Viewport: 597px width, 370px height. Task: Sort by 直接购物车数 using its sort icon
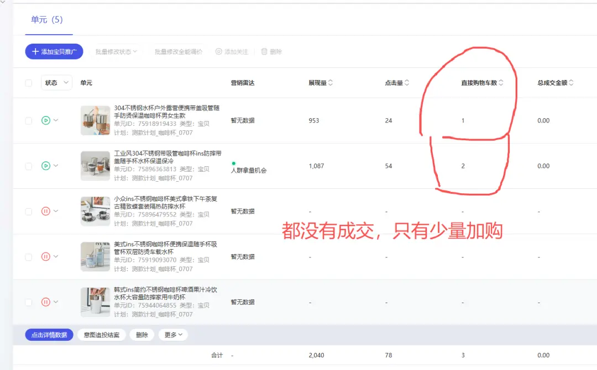click(x=501, y=83)
